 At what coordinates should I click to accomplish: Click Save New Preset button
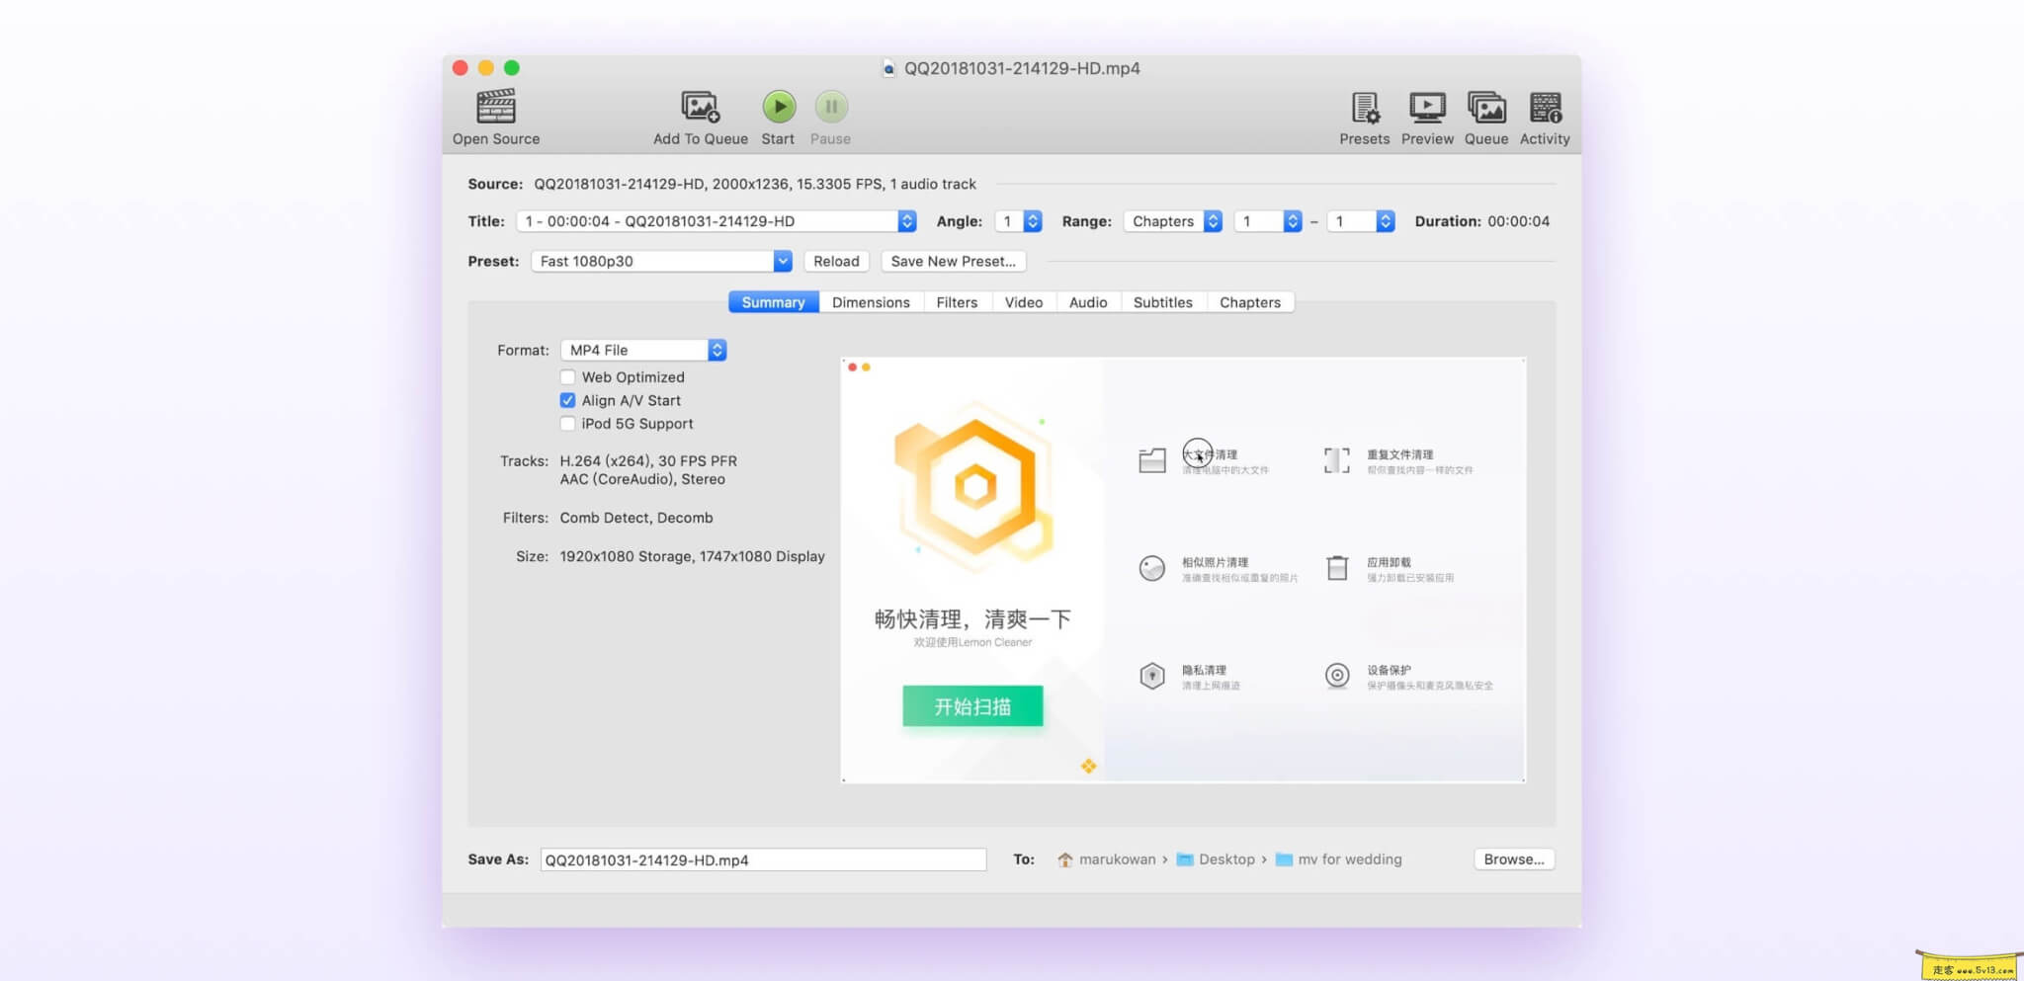pos(953,261)
